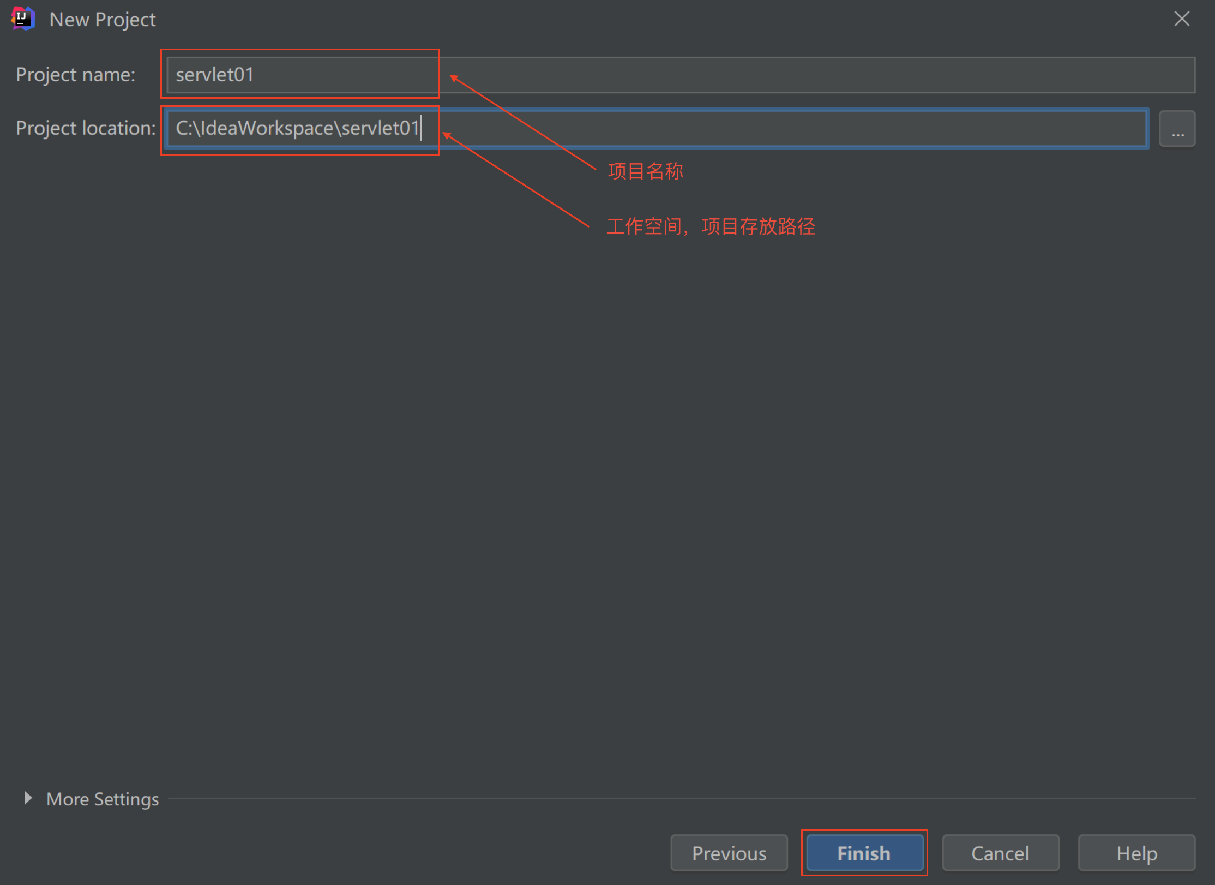Click the C:\IdeaWorkspace\servlet01 path text
The image size is (1215, 885).
pos(297,128)
